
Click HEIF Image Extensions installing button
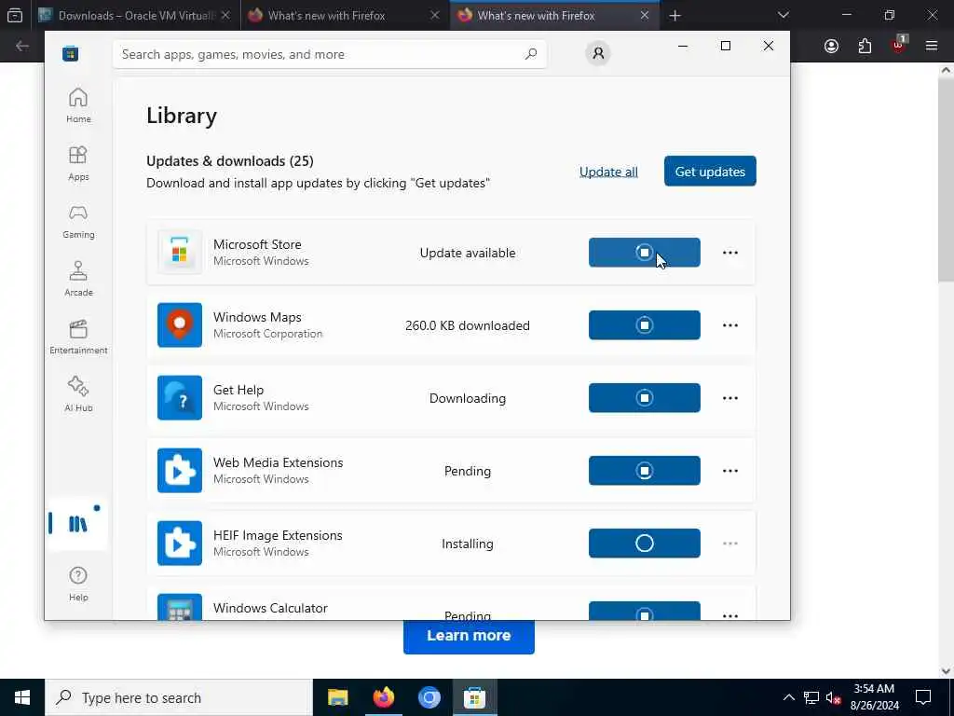[645, 544]
